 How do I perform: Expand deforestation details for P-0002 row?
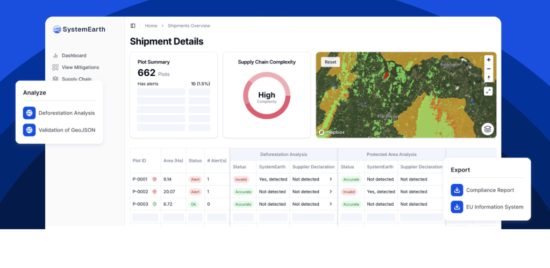tap(331, 192)
